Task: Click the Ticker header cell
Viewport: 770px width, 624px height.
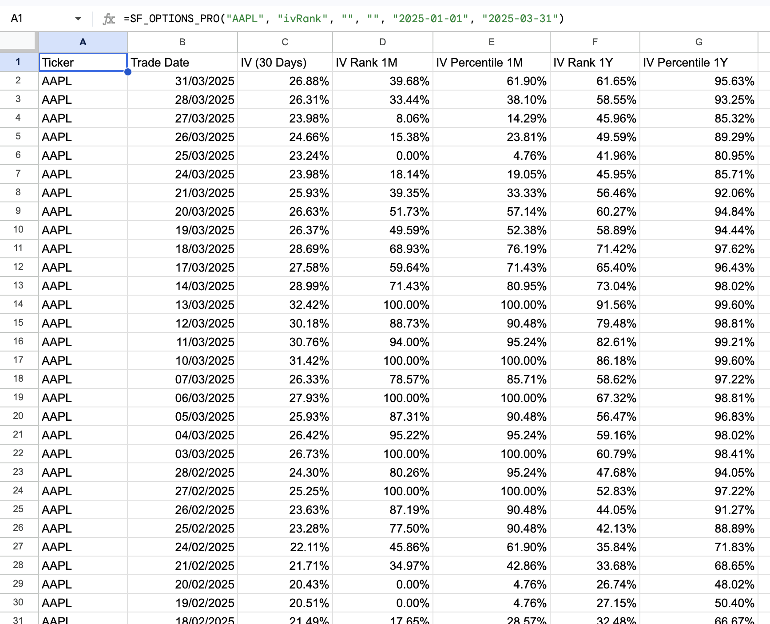Action: (x=83, y=62)
